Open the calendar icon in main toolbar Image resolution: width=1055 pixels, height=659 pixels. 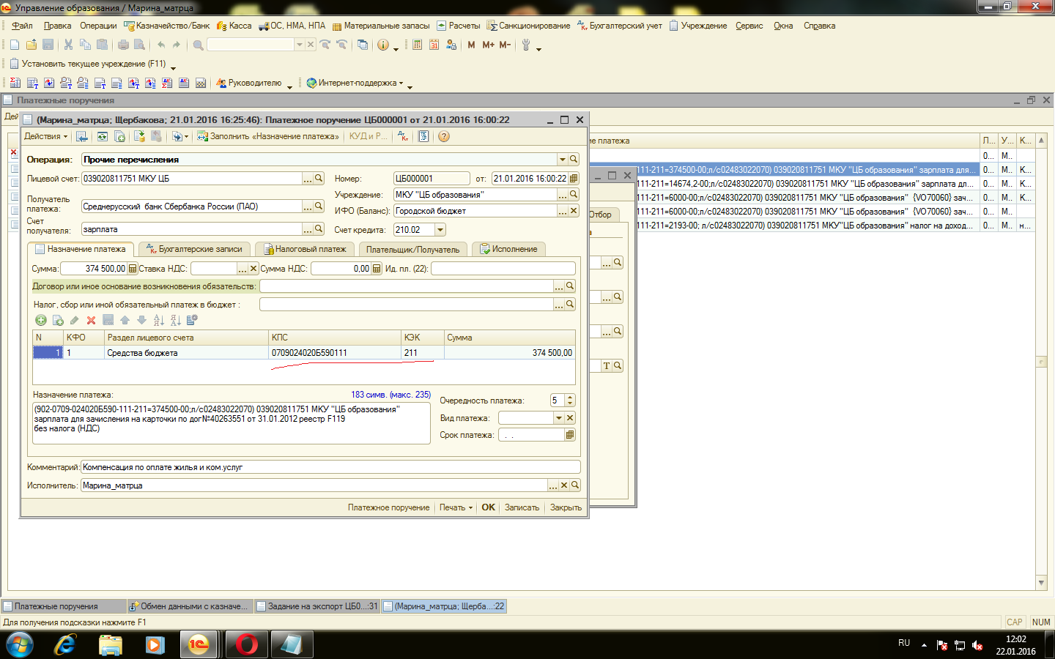pyautogui.click(x=434, y=45)
